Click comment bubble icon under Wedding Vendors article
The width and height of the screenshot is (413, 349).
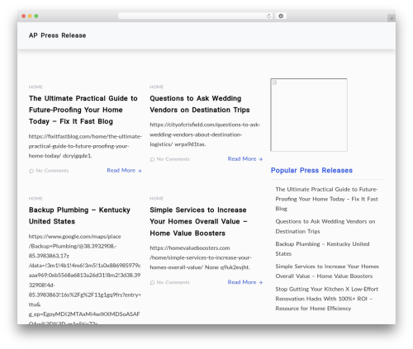(152, 159)
